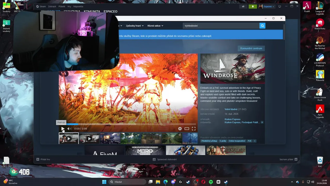This screenshot has width=330, height=186.
Task: Open the Kraken Express developer link
Action: pos(233,119)
